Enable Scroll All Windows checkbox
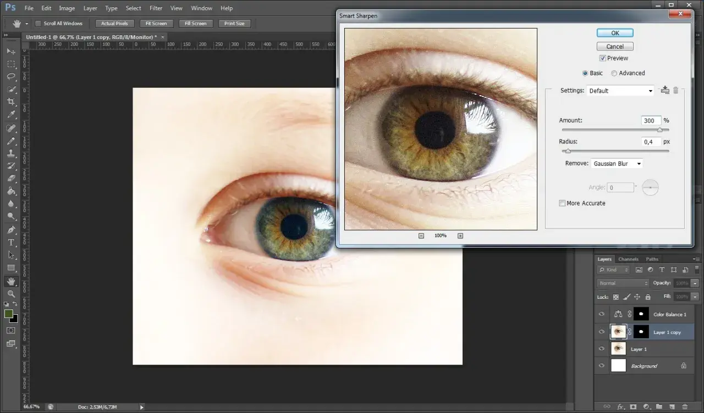704x413 pixels. tap(38, 24)
